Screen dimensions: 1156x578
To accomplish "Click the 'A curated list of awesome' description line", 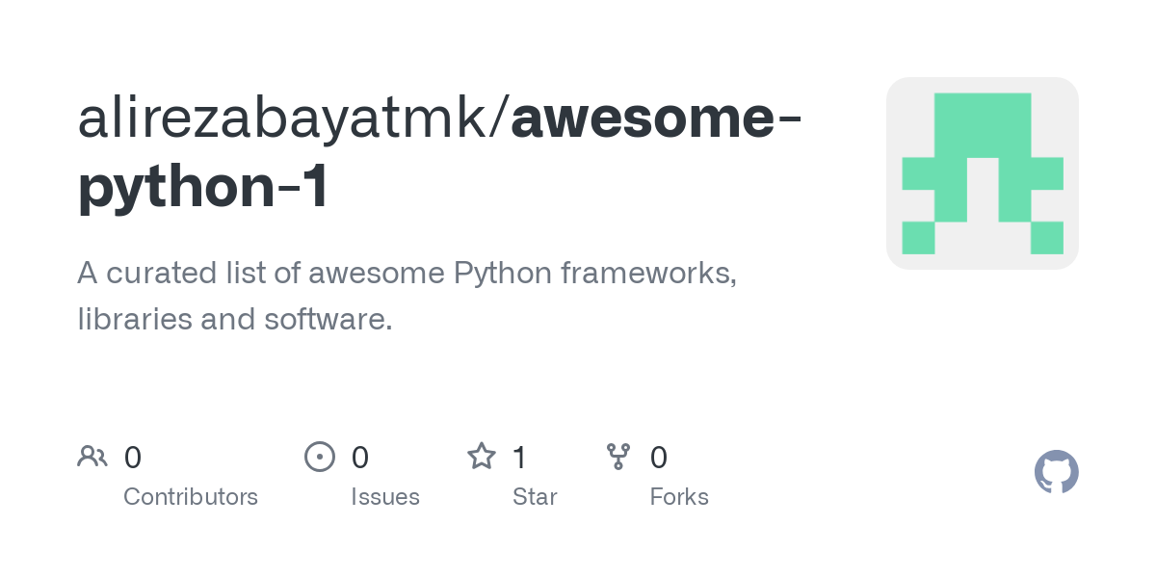I will (407, 274).
